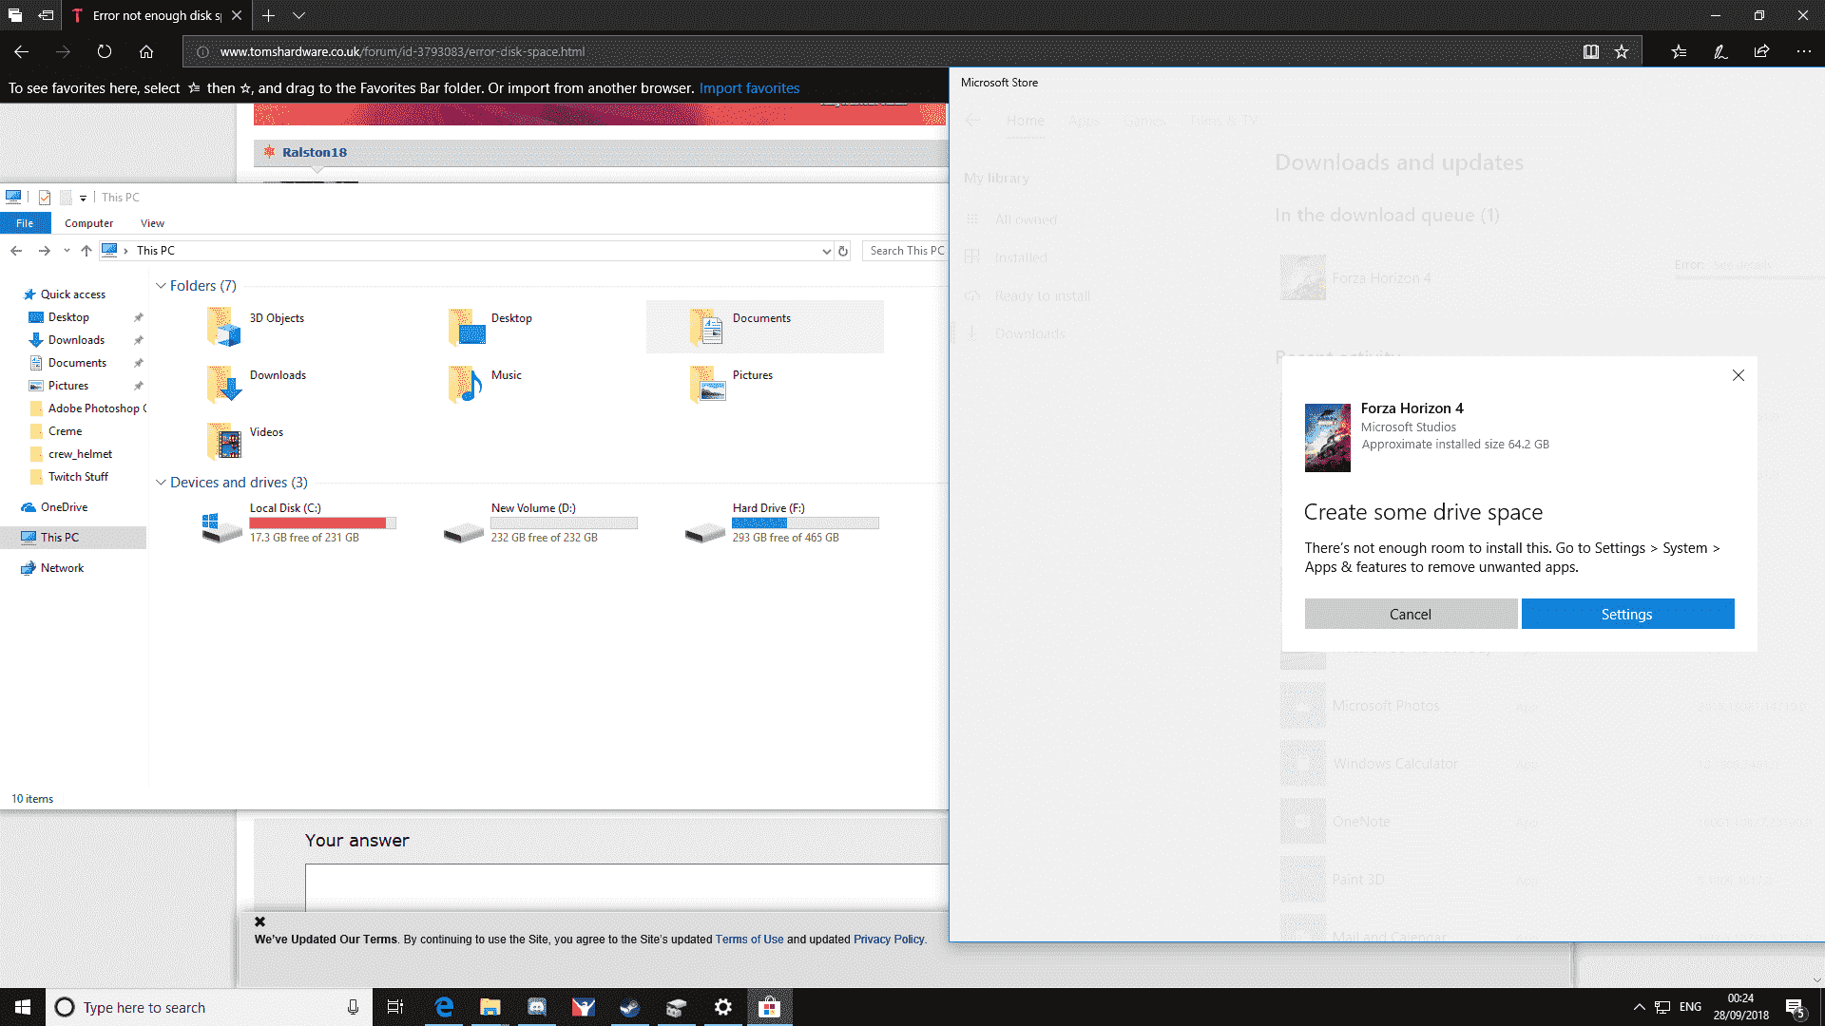Screen dimensions: 1825x1026
Task: Click Import favorites link
Action: point(749,87)
